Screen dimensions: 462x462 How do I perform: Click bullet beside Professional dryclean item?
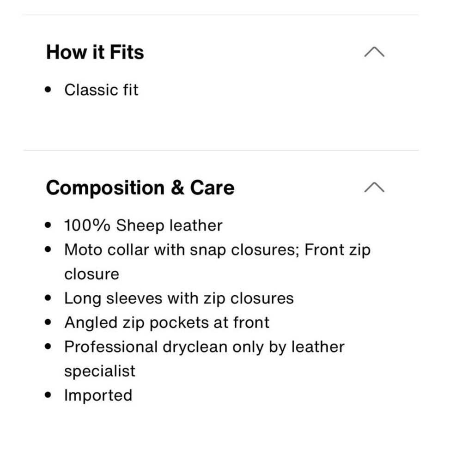coord(48,346)
